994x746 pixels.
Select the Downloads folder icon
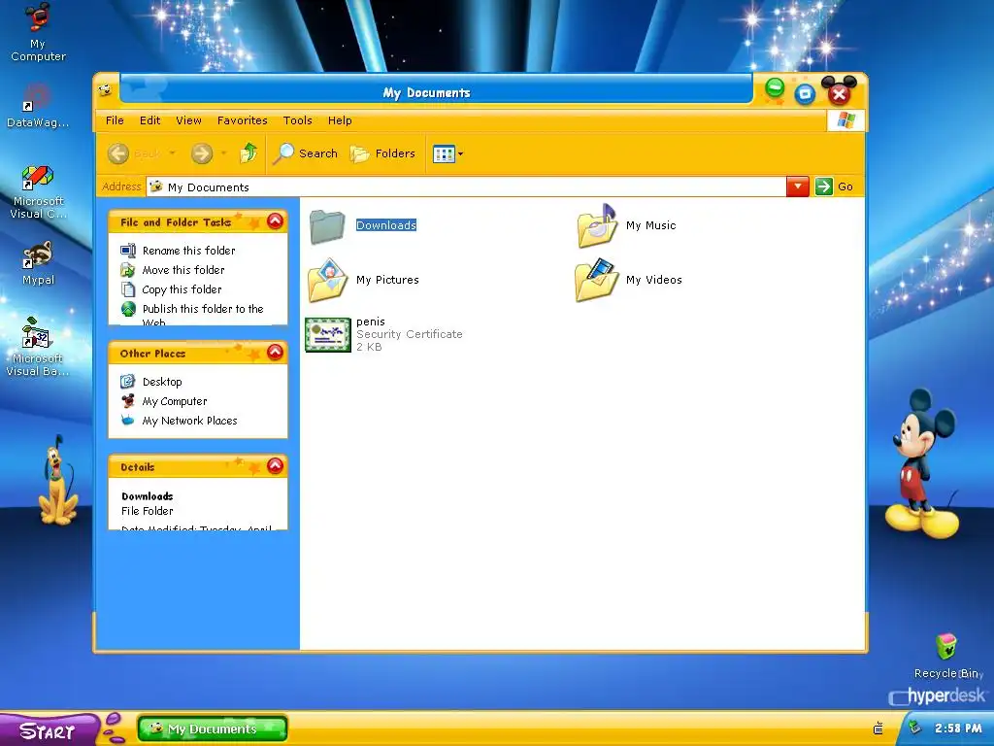tap(327, 226)
